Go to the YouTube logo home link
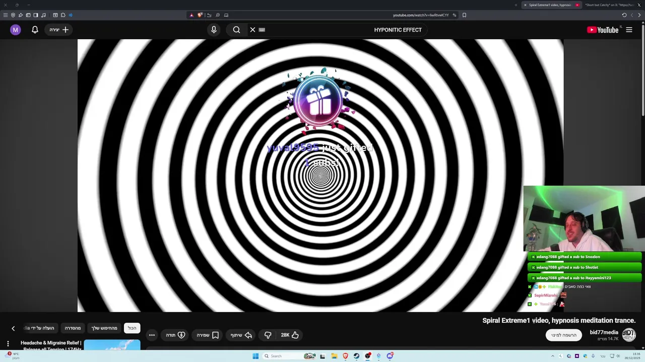Viewport: 645px width, 362px height. tap(603, 30)
